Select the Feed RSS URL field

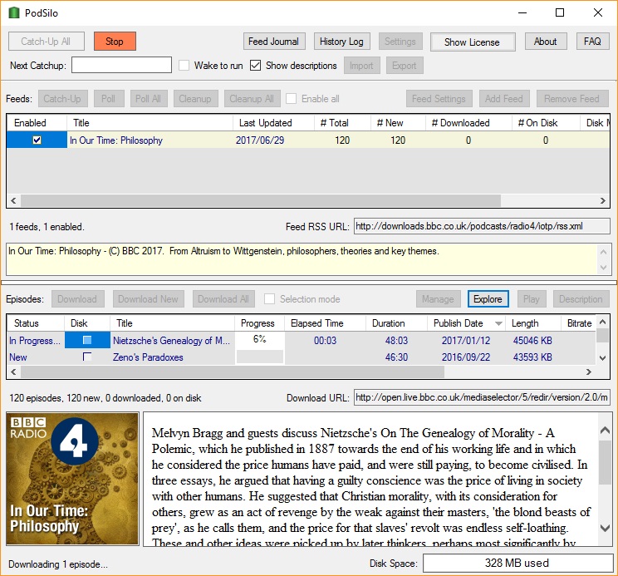tap(481, 226)
